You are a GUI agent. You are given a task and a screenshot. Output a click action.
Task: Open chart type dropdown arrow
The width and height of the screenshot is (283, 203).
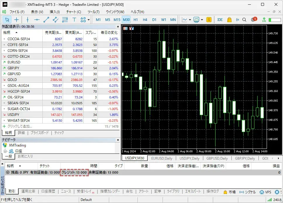pyautogui.click(x=190, y=20)
